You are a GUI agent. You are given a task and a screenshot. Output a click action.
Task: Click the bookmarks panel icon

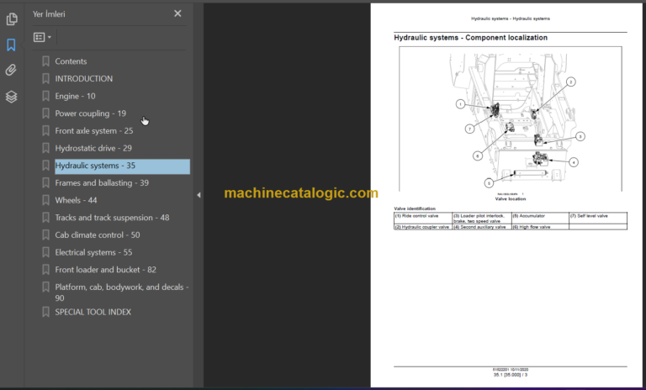[x=11, y=45]
